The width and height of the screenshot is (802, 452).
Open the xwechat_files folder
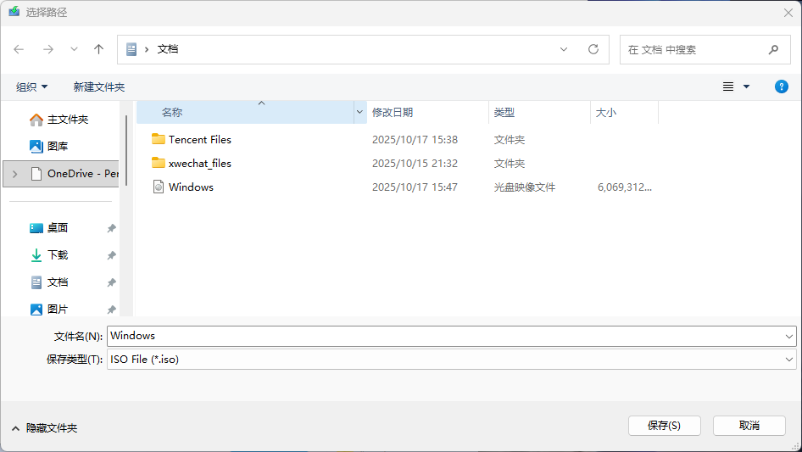pyautogui.click(x=199, y=163)
